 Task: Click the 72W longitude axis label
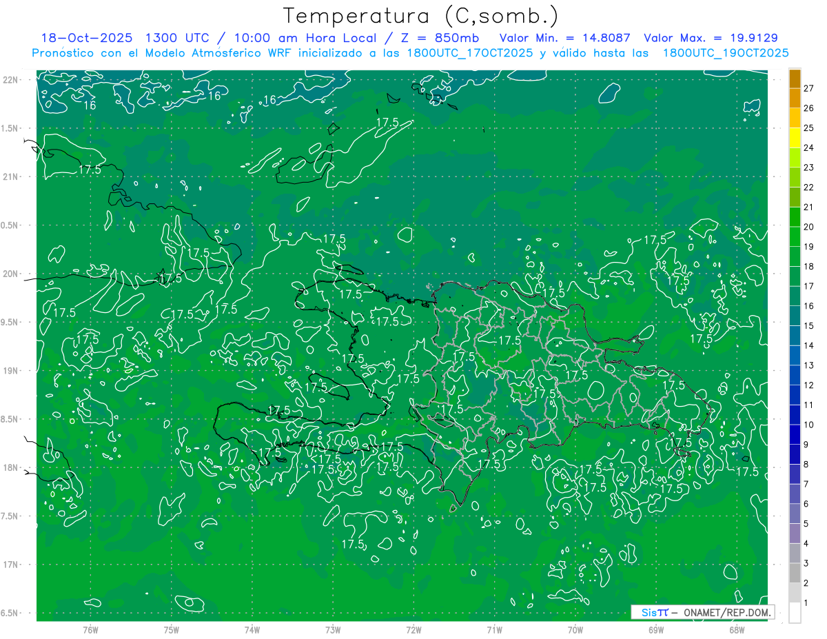tap(414, 630)
